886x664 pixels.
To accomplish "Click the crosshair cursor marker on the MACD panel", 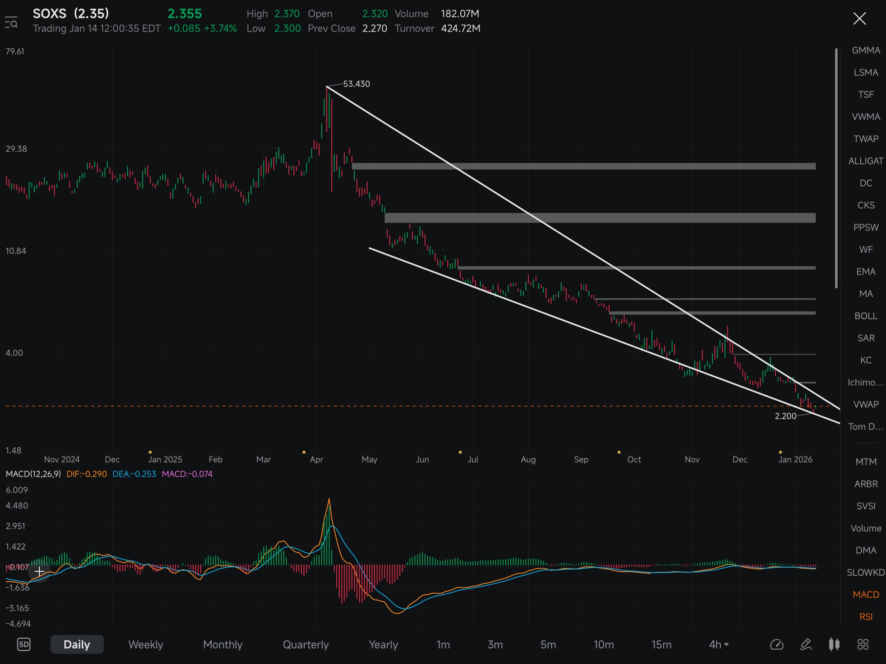I will coord(39,571).
